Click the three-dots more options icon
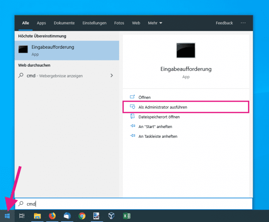This screenshot has height=222, width=269. click(243, 23)
